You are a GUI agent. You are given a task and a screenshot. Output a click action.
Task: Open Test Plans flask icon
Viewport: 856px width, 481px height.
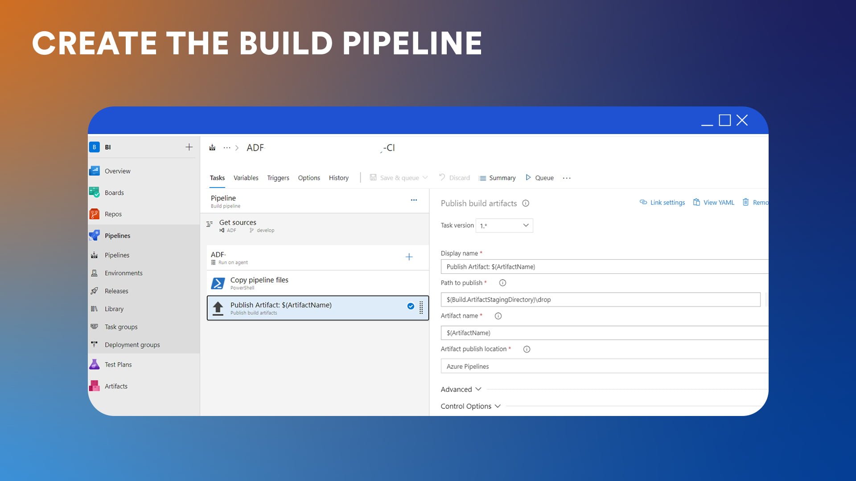pyautogui.click(x=95, y=364)
